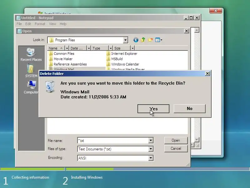250x188 pixels.
Task: Go up one folder level
Action: pyautogui.click(x=143, y=40)
